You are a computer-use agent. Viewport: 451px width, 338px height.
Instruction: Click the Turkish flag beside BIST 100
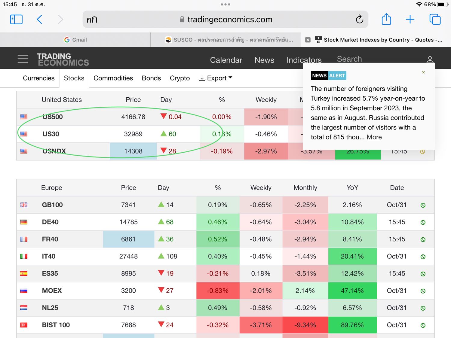[24, 325]
